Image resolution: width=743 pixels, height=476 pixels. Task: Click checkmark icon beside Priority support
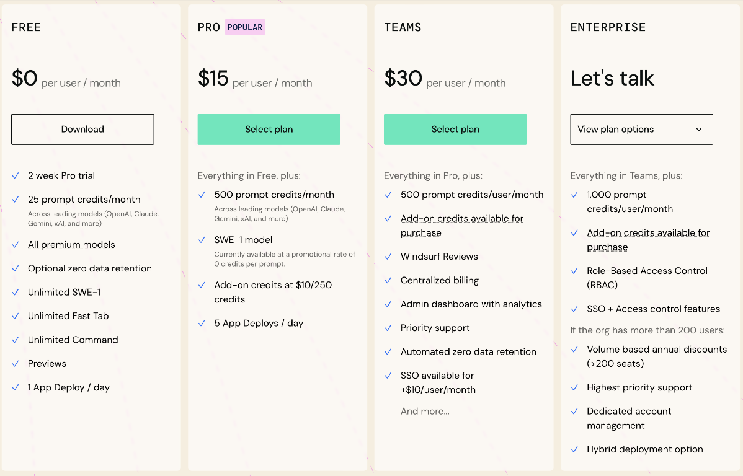pos(388,328)
